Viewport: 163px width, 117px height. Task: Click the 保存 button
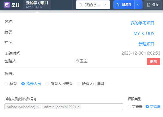click(153, 5)
